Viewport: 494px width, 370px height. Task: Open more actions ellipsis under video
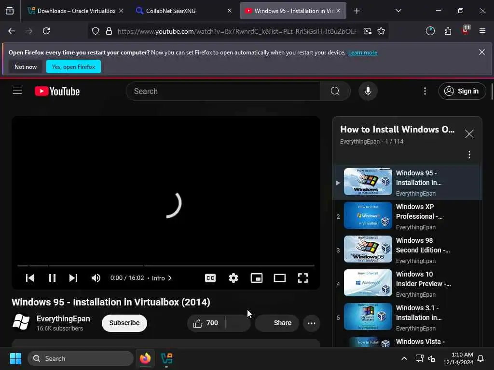(311, 323)
